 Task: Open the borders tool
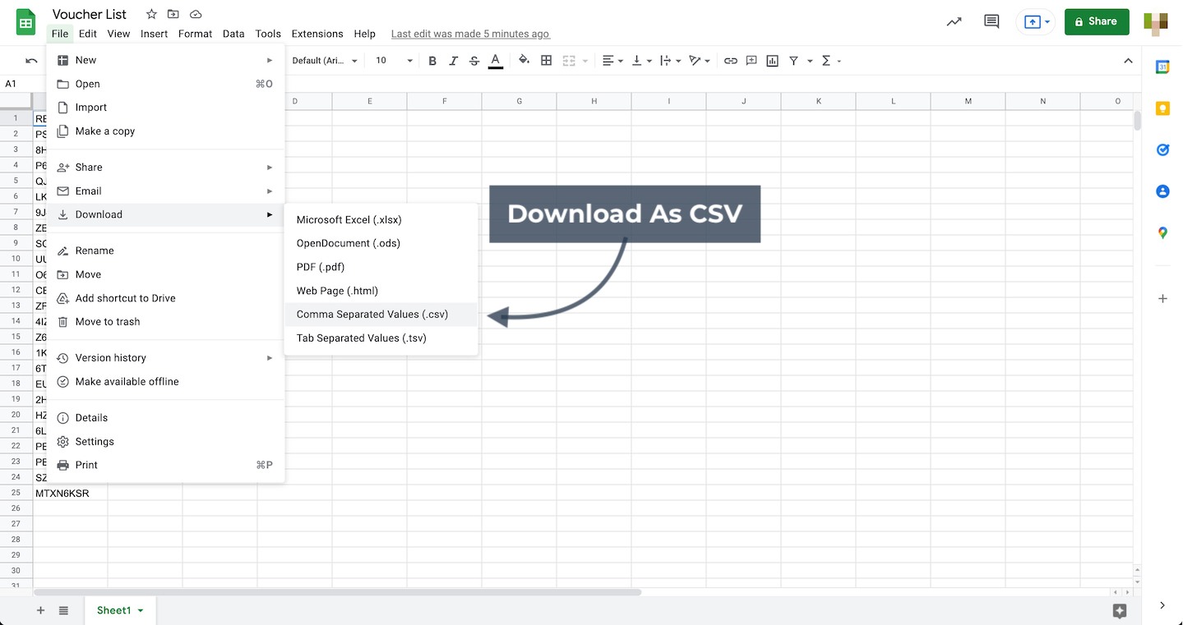pyautogui.click(x=546, y=61)
